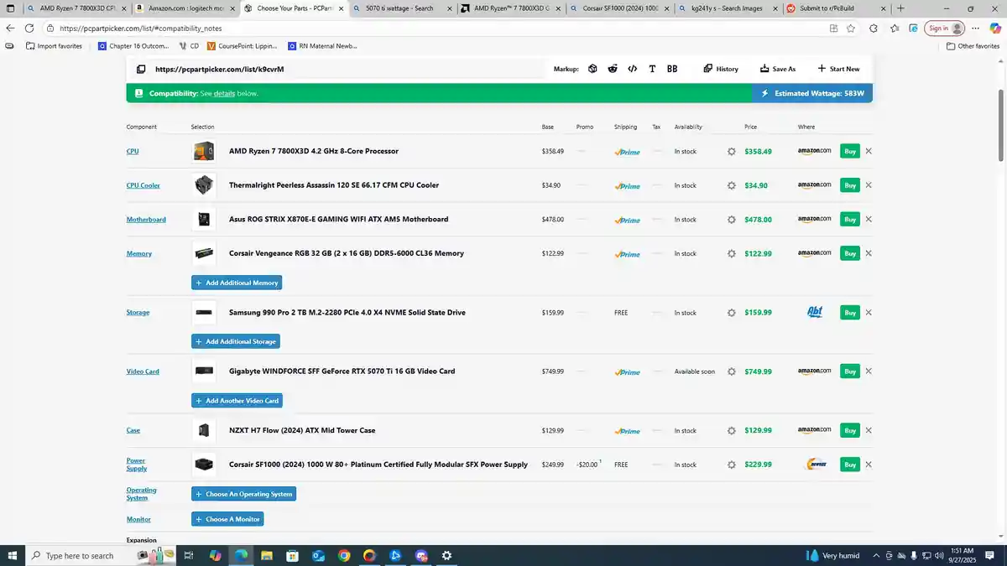
Task: Click Add Additional Memory button
Action: pyautogui.click(x=237, y=283)
